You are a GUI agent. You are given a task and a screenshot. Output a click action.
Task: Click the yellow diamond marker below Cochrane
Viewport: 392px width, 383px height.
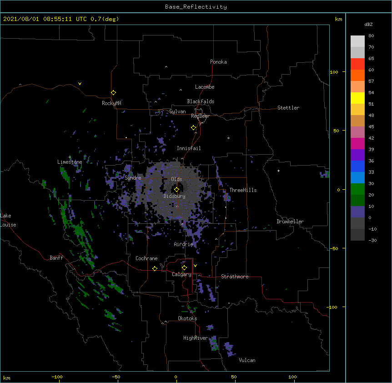click(x=155, y=268)
